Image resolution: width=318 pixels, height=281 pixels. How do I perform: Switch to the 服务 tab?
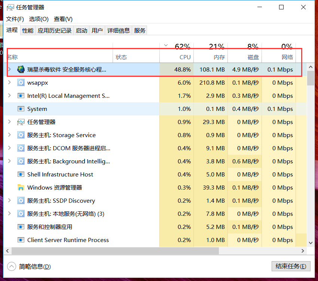point(140,30)
